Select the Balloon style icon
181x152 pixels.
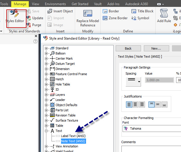(52, 53)
